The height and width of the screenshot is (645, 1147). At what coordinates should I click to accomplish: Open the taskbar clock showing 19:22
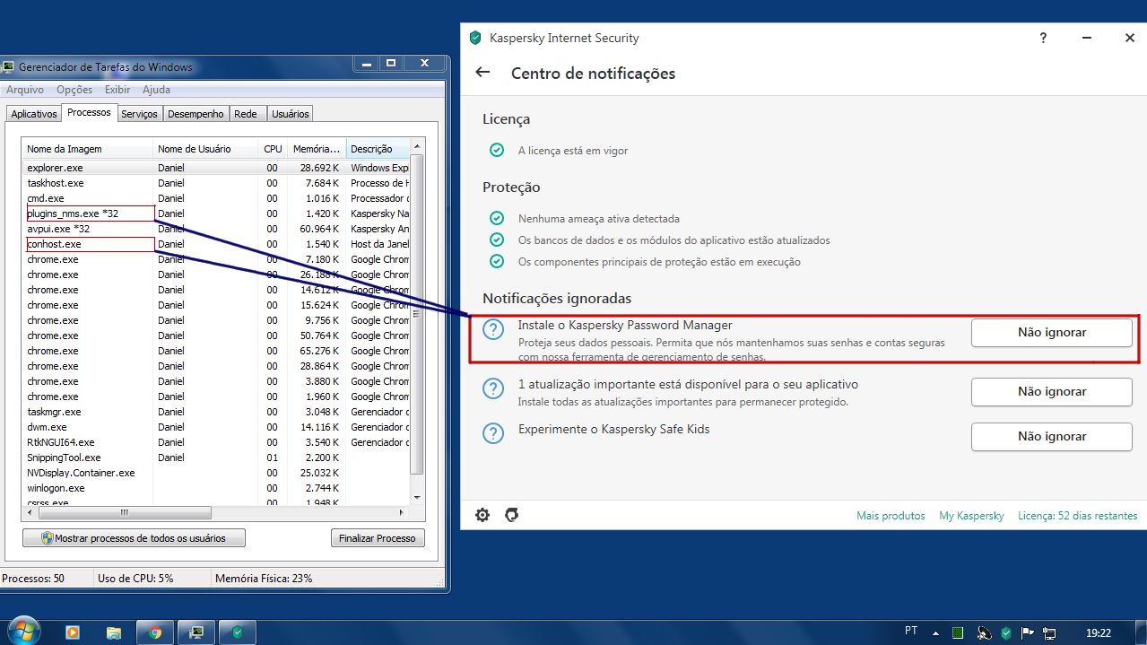click(x=1099, y=632)
